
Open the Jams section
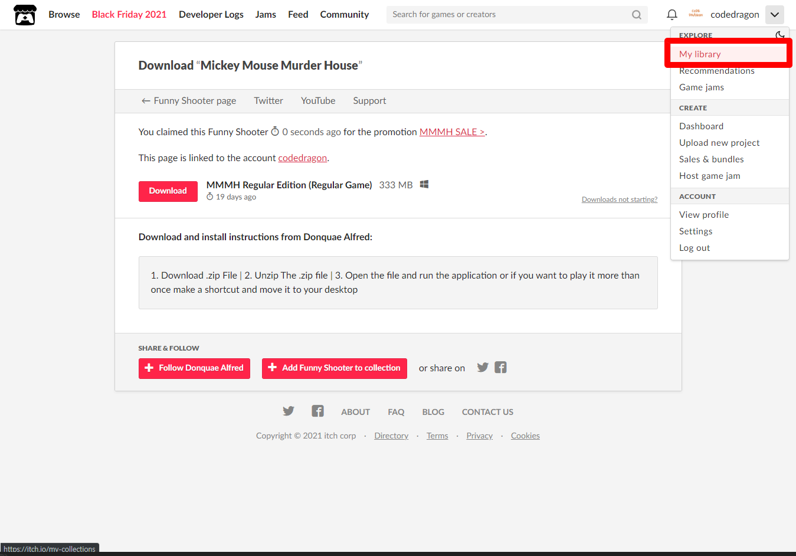[266, 14]
